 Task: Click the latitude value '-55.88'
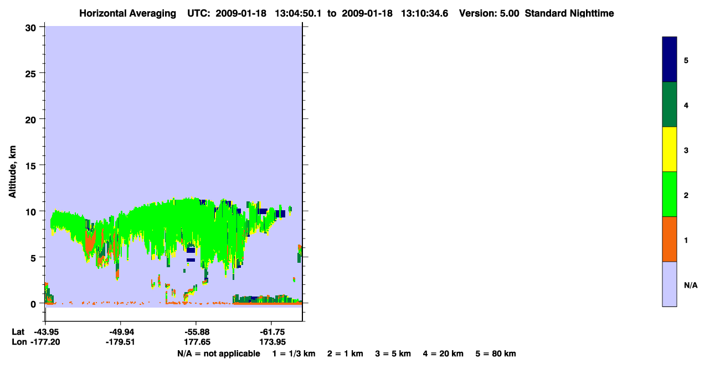coord(196,332)
